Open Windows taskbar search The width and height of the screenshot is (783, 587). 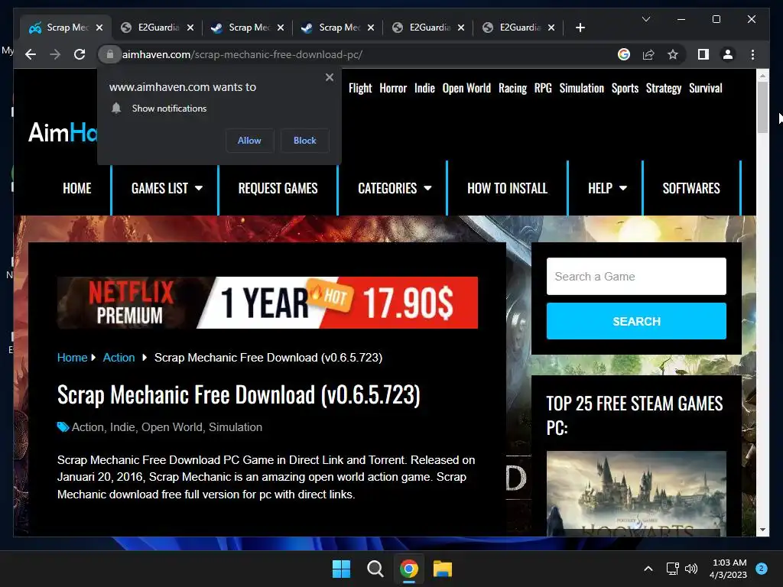click(x=375, y=569)
